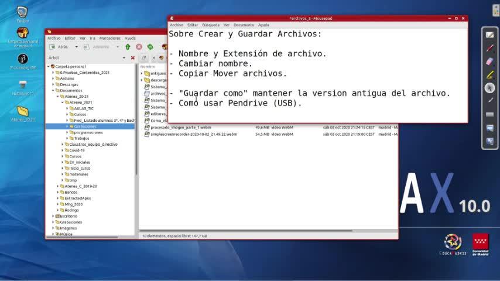Select the red pen annotation tool
Viewport: 500px width, 281px height.
pyautogui.click(x=490, y=48)
